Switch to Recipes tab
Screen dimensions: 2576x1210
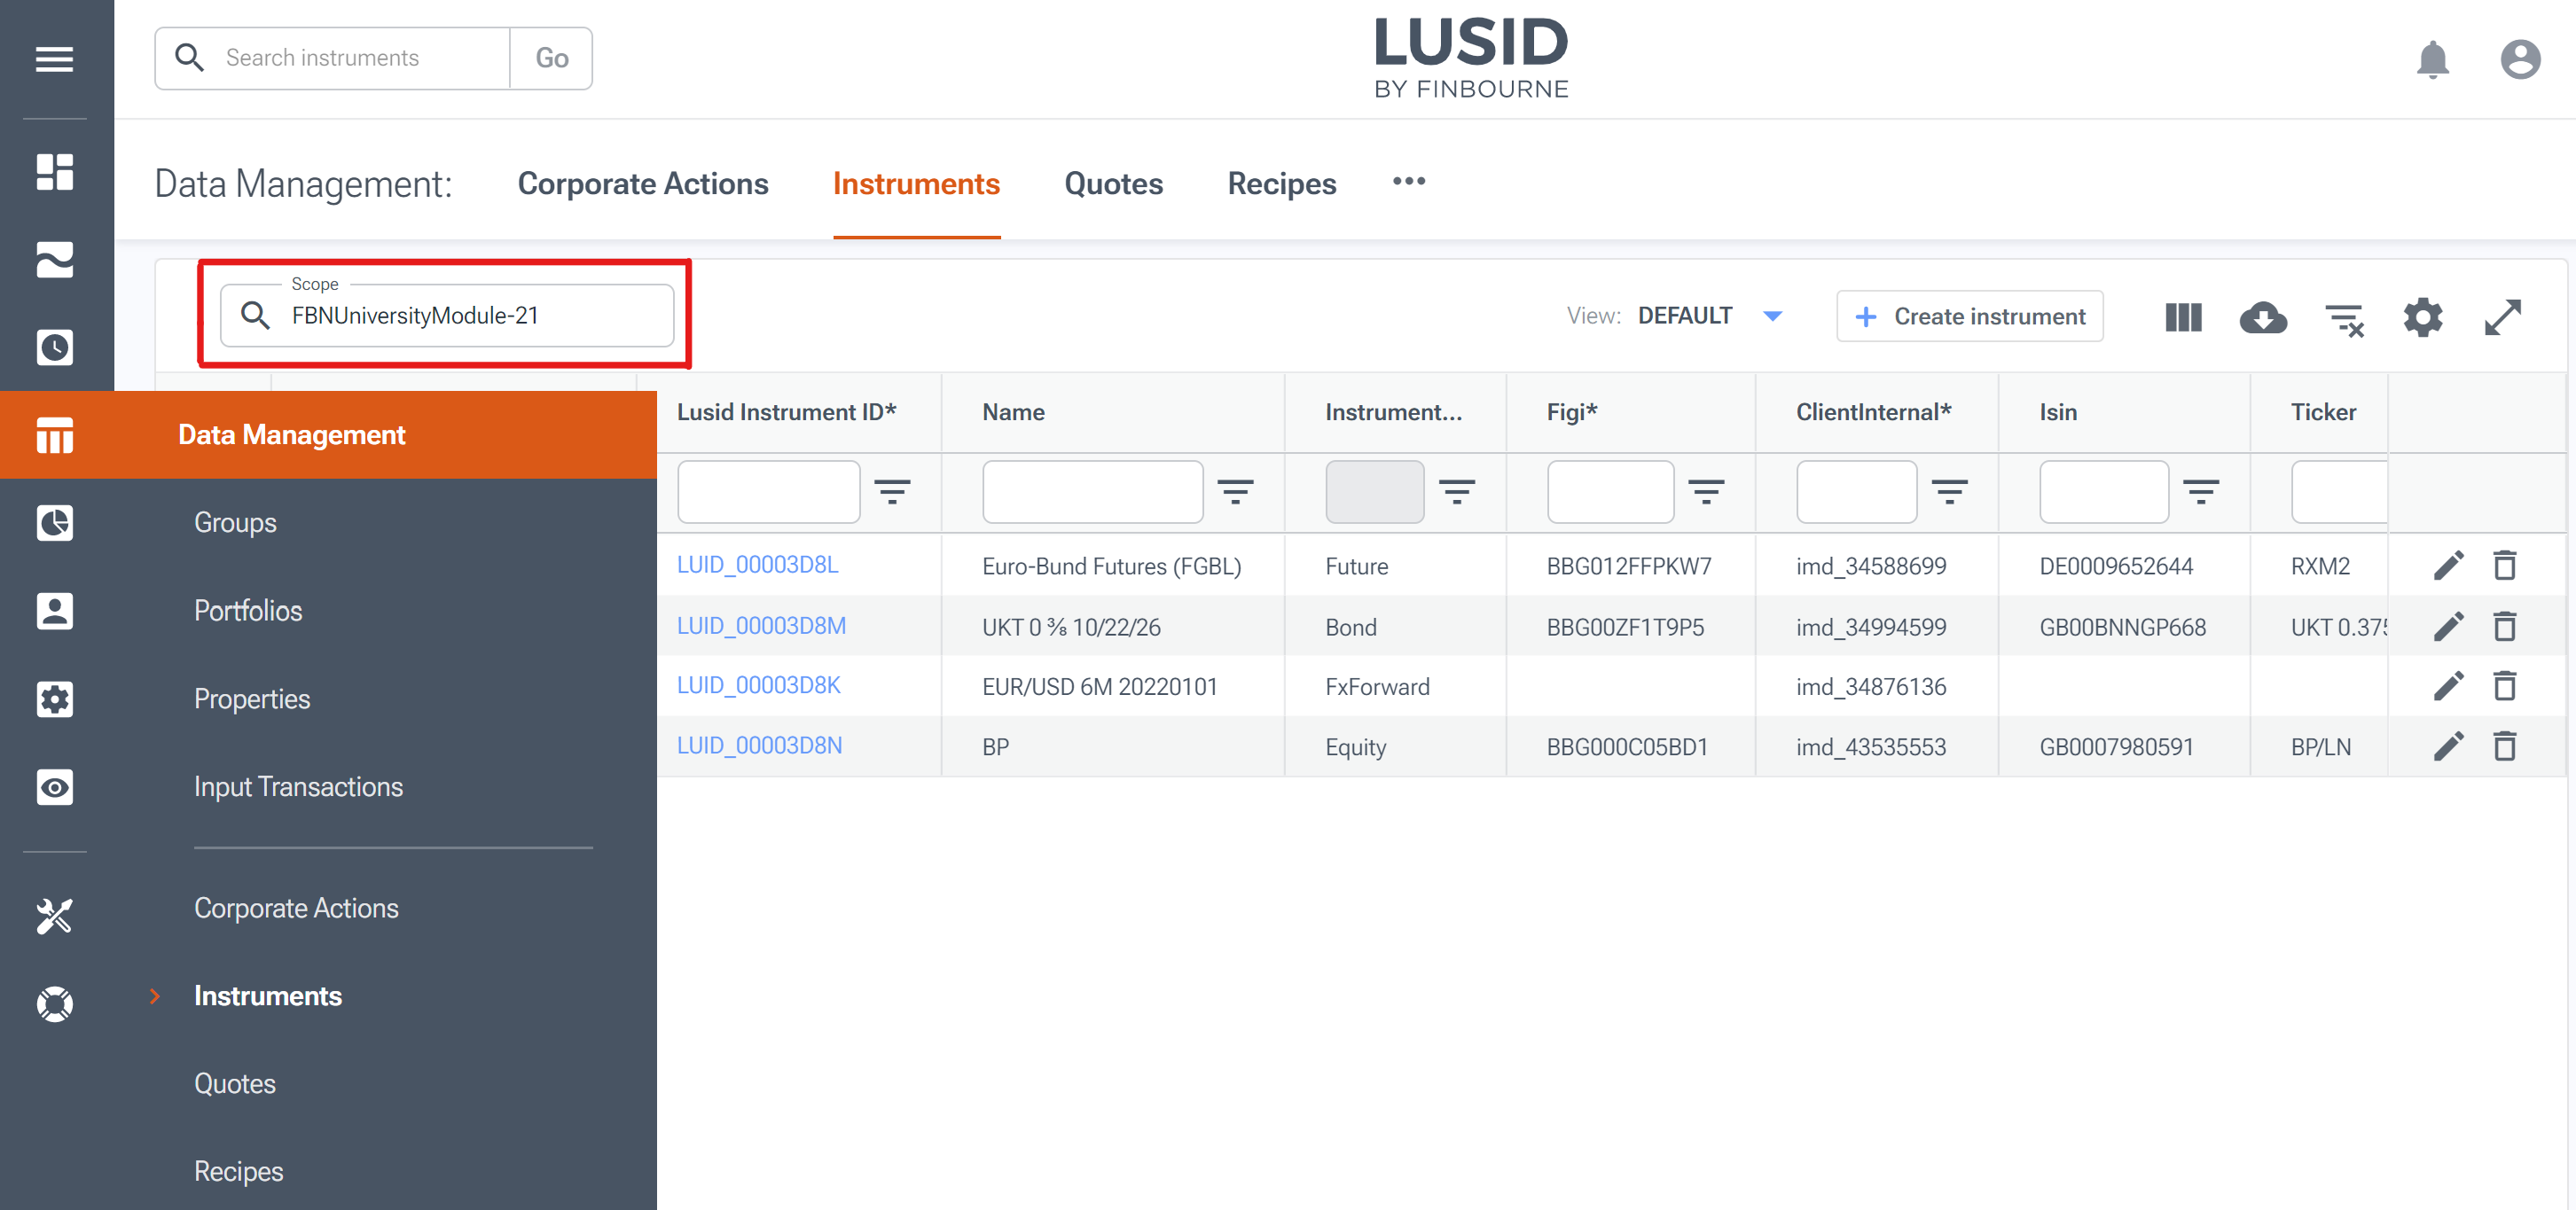(1281, 184)
